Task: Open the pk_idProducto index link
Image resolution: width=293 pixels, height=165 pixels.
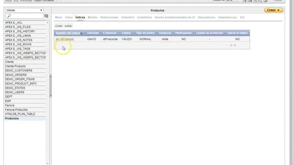Action: tap(65, 39)
